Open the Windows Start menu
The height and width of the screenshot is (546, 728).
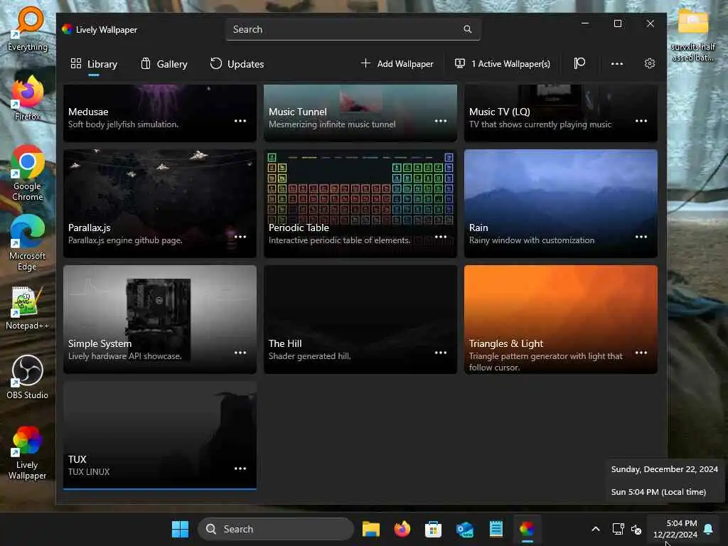(x=180, y=529)
